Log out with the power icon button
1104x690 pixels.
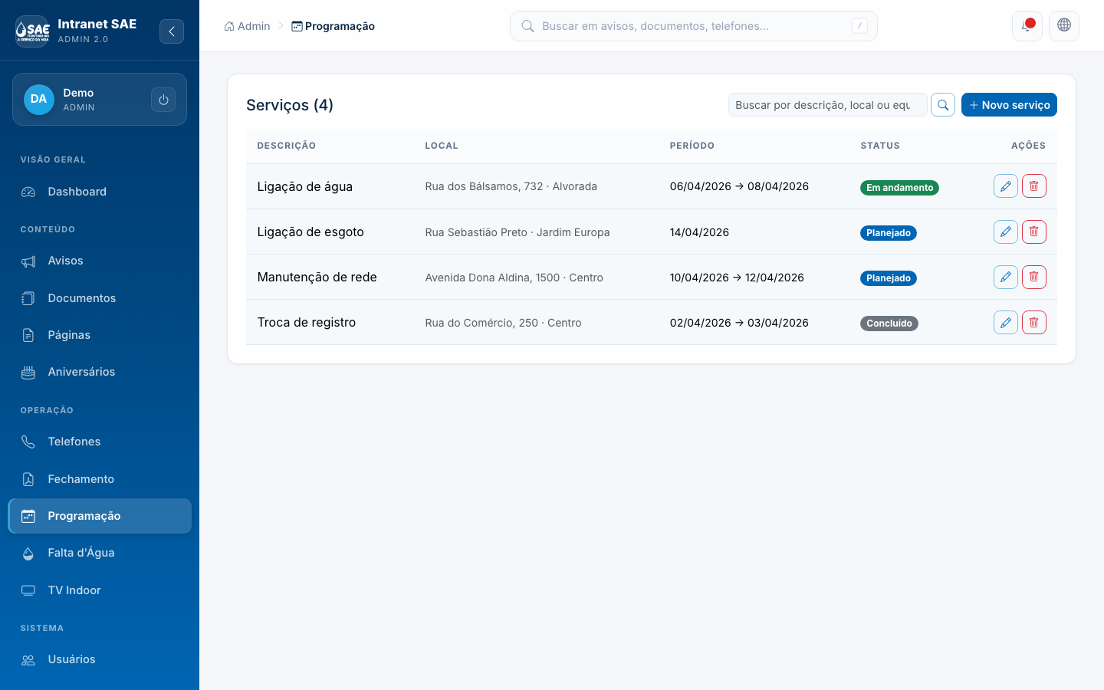click(x=163, y=100)
